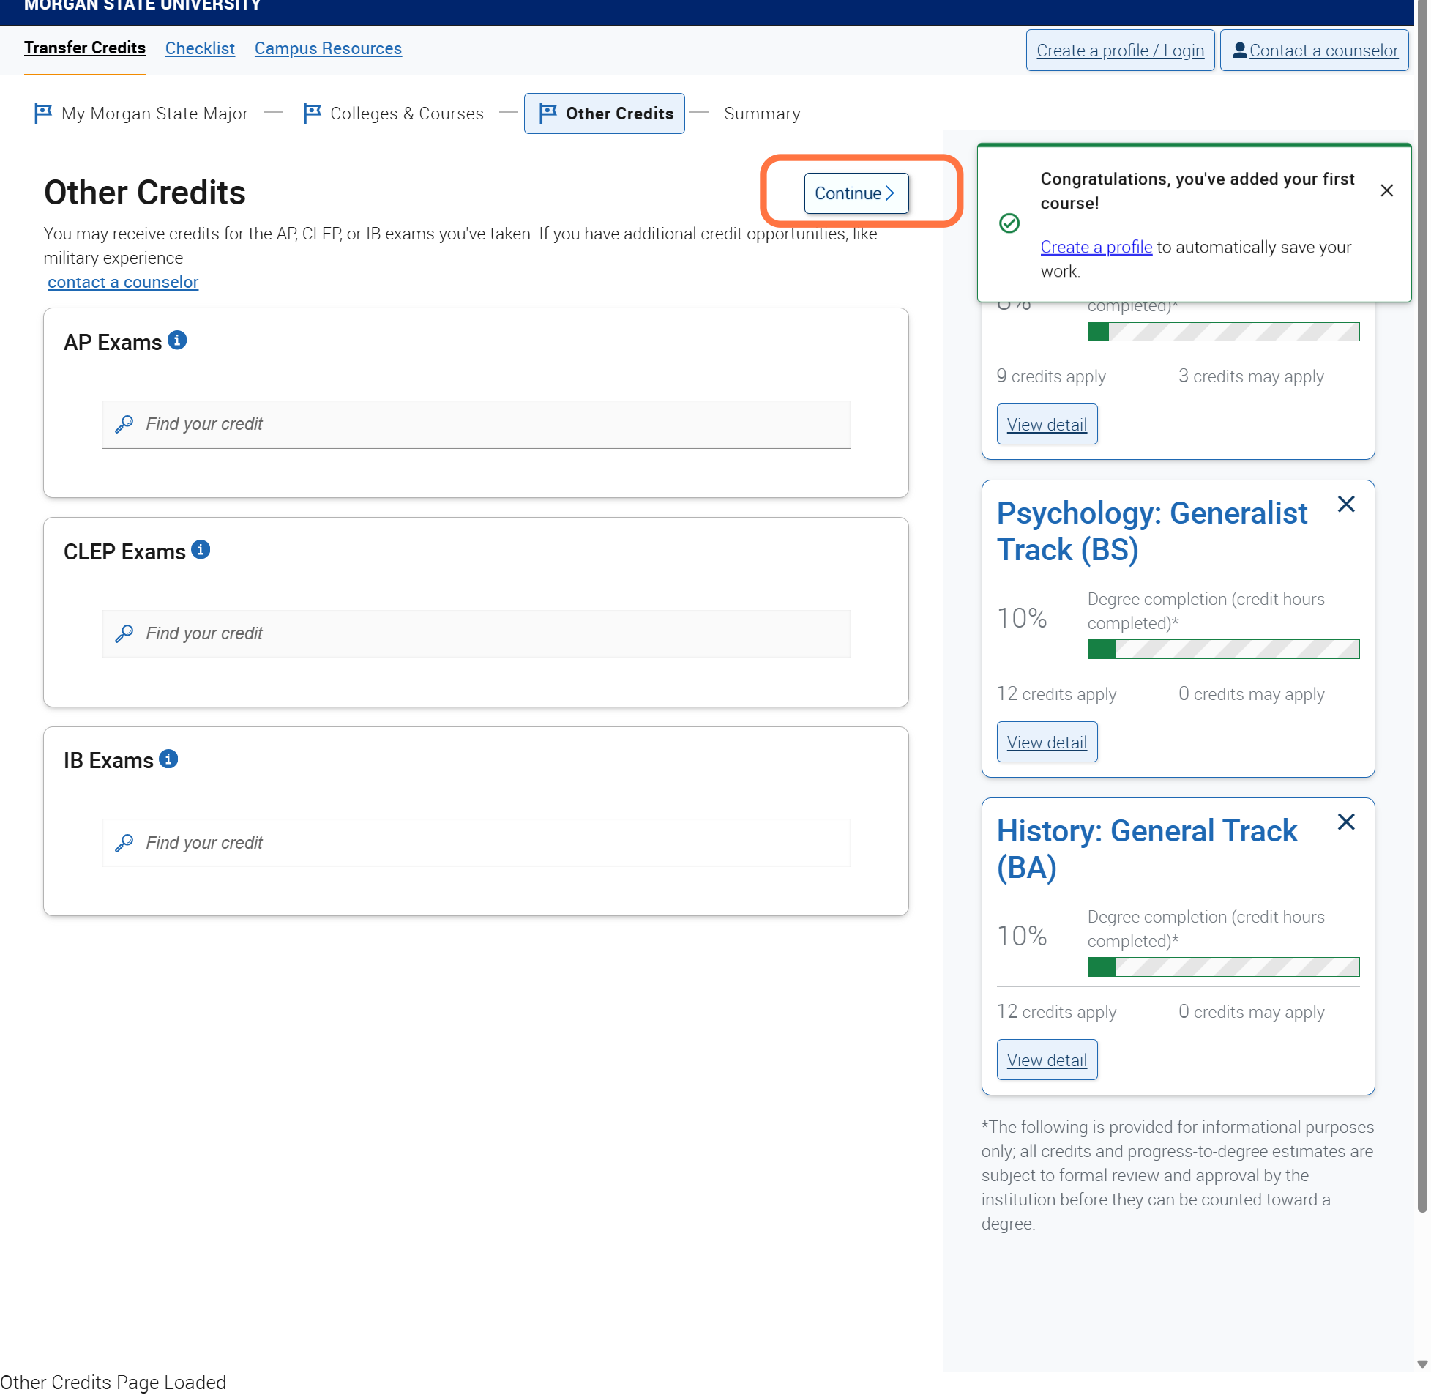Click the History: General Track (BA) title

point(1146,849)
